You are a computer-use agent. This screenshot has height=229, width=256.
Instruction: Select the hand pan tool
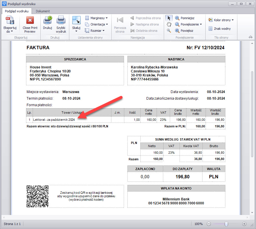[169, 24]
